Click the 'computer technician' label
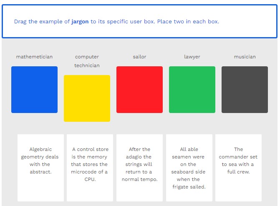Viewport: 280px width, 206px height. [87, 61]
